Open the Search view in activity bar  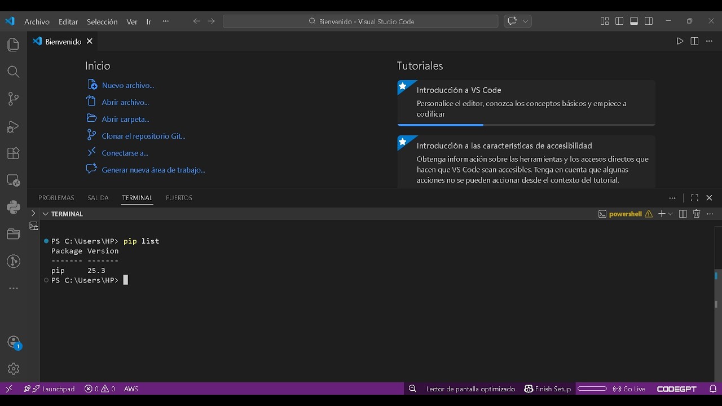(x=13, y=72)
